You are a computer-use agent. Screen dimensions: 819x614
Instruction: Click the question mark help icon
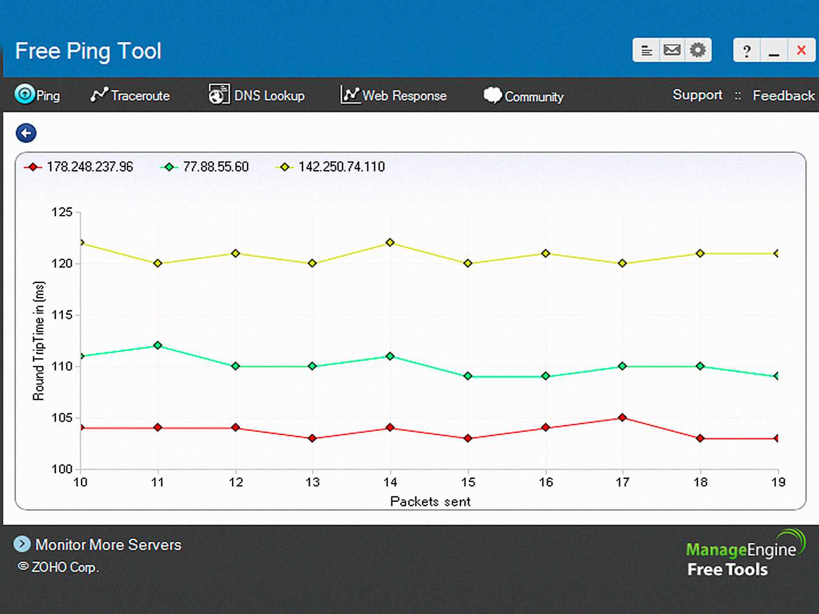pyautogui.click(x=747, y=51)
